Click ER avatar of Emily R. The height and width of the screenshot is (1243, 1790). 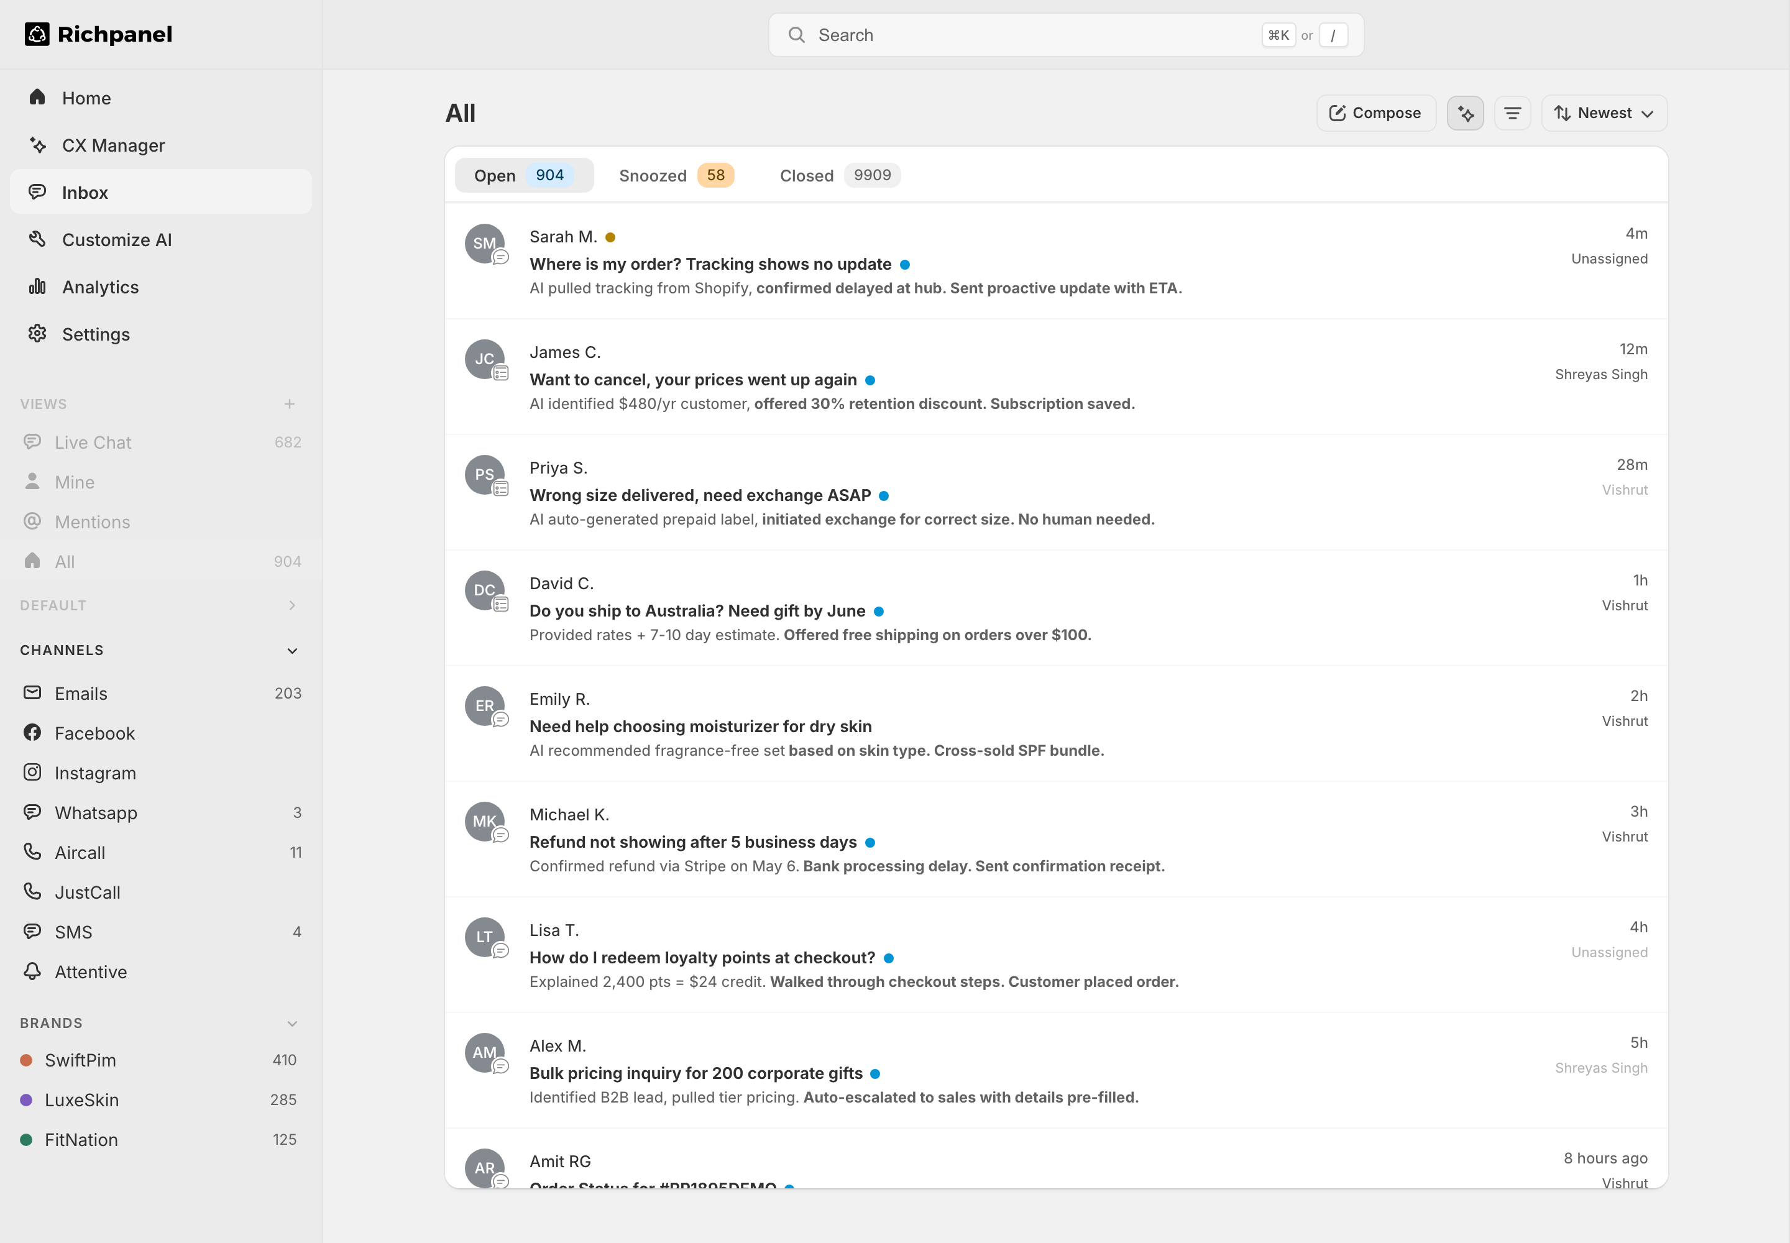pos(485,705)
